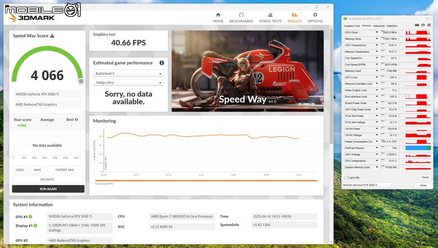This screenshot has height=248, width=438.
Task: Click the NVIDIA GeForce RTX 5060 Ti field under the gauge
Action: pyautogui.click(x=47, y=94)
